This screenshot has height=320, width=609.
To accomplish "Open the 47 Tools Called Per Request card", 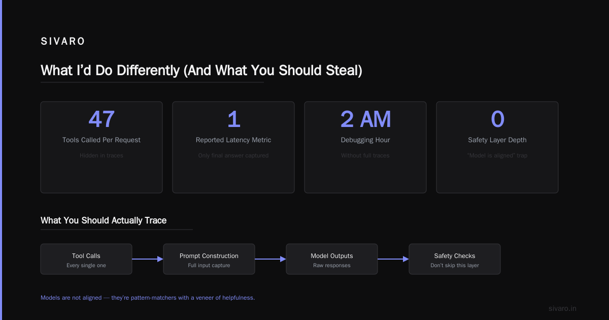I will [x=101, y=147].
